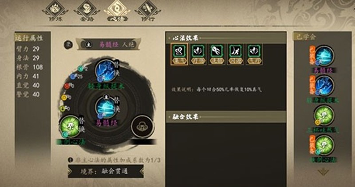Choose 易筋经 in the 已学会 list
This screenshot has width=355, height=187.
[324, 56]
